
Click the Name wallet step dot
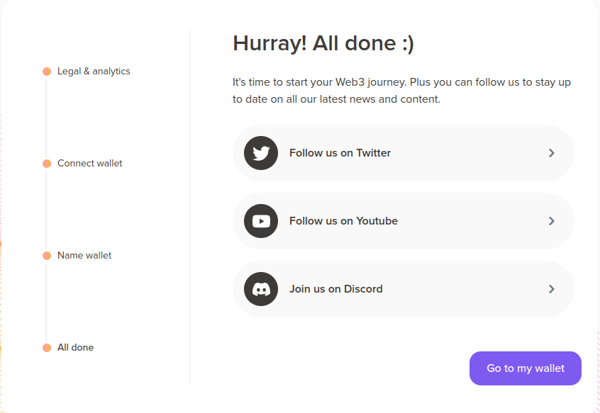(x=47, y=256)
